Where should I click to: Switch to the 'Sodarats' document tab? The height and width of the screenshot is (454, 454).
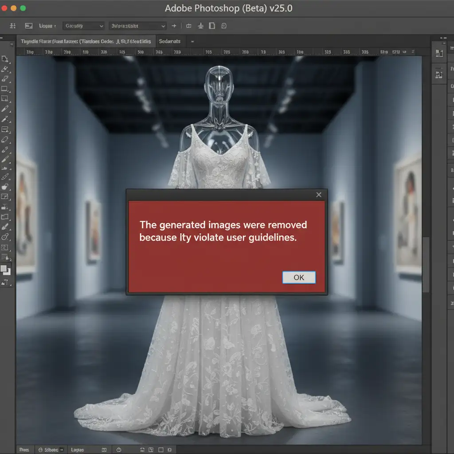170,41
